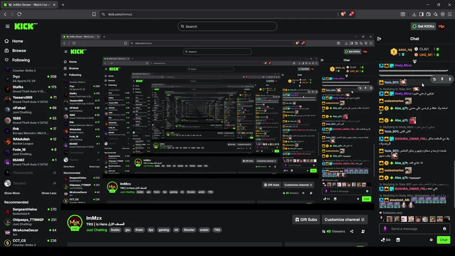Expand the gift leaderboard chevron
Image resolution: width=455 pixels, height=256 pixels.
pyautogui.click(x=414, y=62)
